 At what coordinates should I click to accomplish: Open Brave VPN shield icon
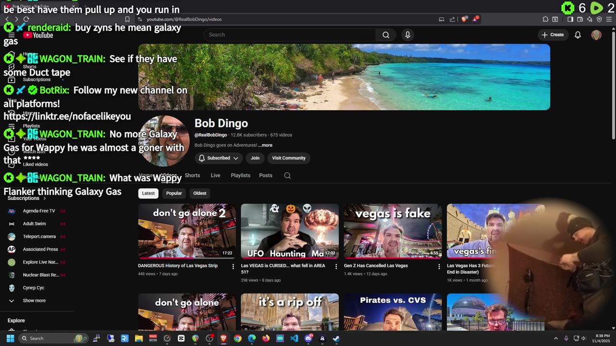coord(599,19)
